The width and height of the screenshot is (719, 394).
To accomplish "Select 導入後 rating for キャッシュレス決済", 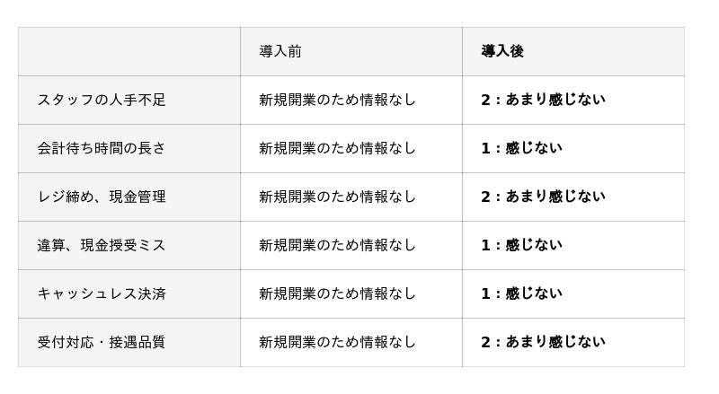I will (521, 293).
